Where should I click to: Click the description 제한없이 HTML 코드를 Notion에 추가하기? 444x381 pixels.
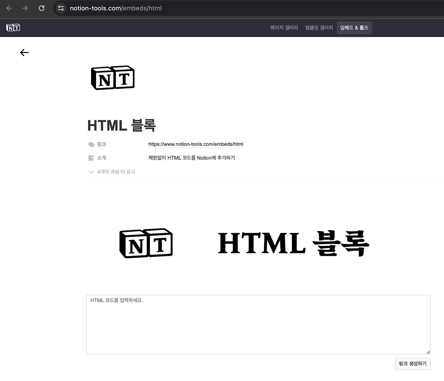pyautogui.click(x=191, y=158)
